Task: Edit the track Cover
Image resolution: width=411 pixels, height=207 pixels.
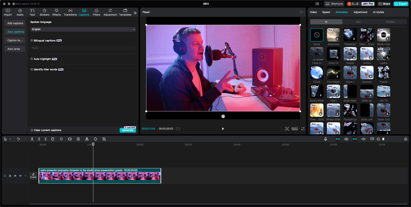Action: click(33, 176)
